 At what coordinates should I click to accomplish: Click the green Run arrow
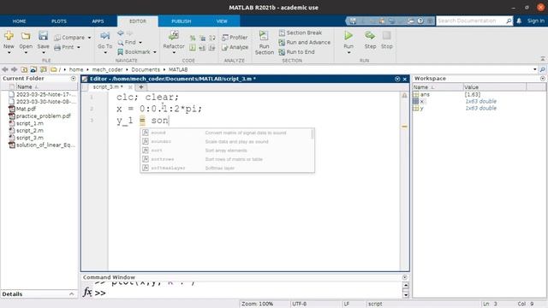tap(348, 36)
